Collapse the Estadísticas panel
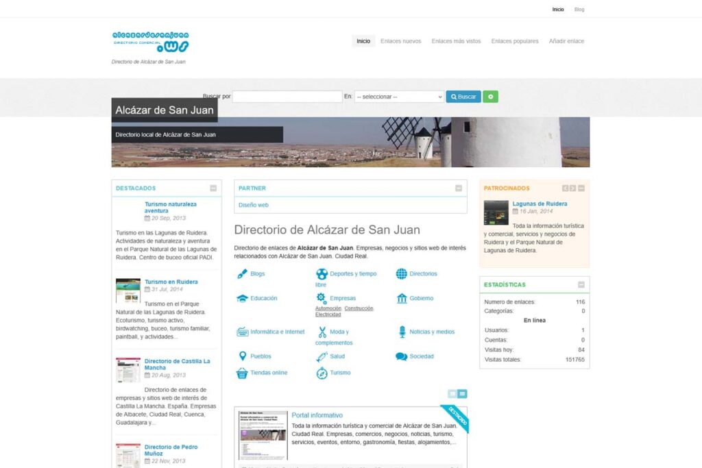 click(x=581, y=284)
